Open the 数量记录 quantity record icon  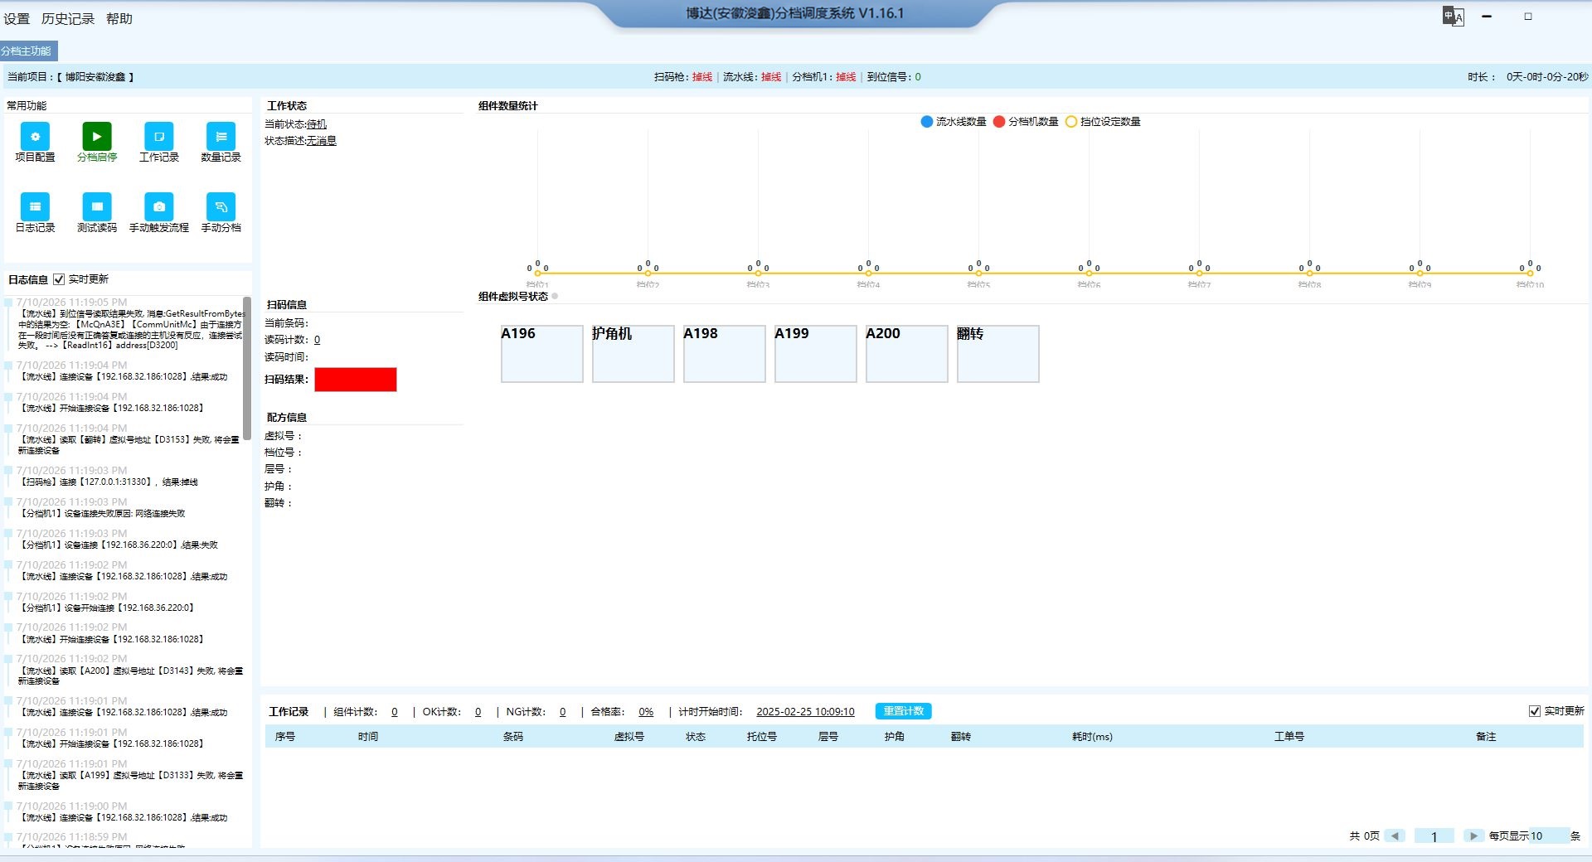[x=221, y=137]
